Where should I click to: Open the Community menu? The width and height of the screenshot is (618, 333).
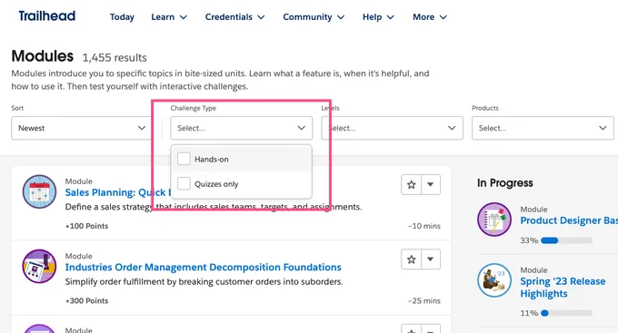click(314, 17)
